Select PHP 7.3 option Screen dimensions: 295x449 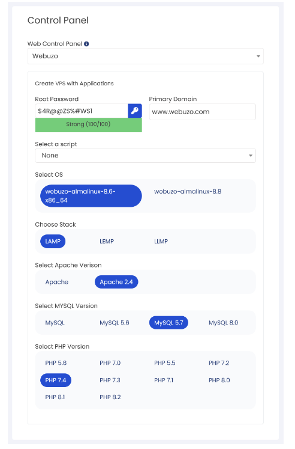[110, 380]
